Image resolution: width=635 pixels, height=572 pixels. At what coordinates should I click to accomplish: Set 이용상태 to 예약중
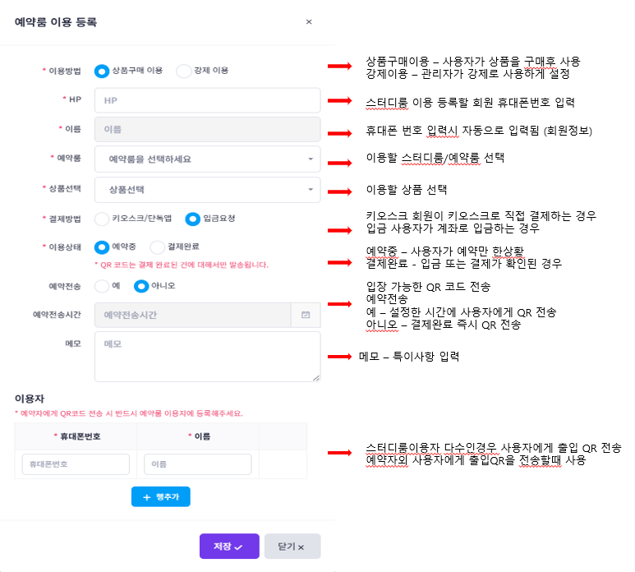102,247
